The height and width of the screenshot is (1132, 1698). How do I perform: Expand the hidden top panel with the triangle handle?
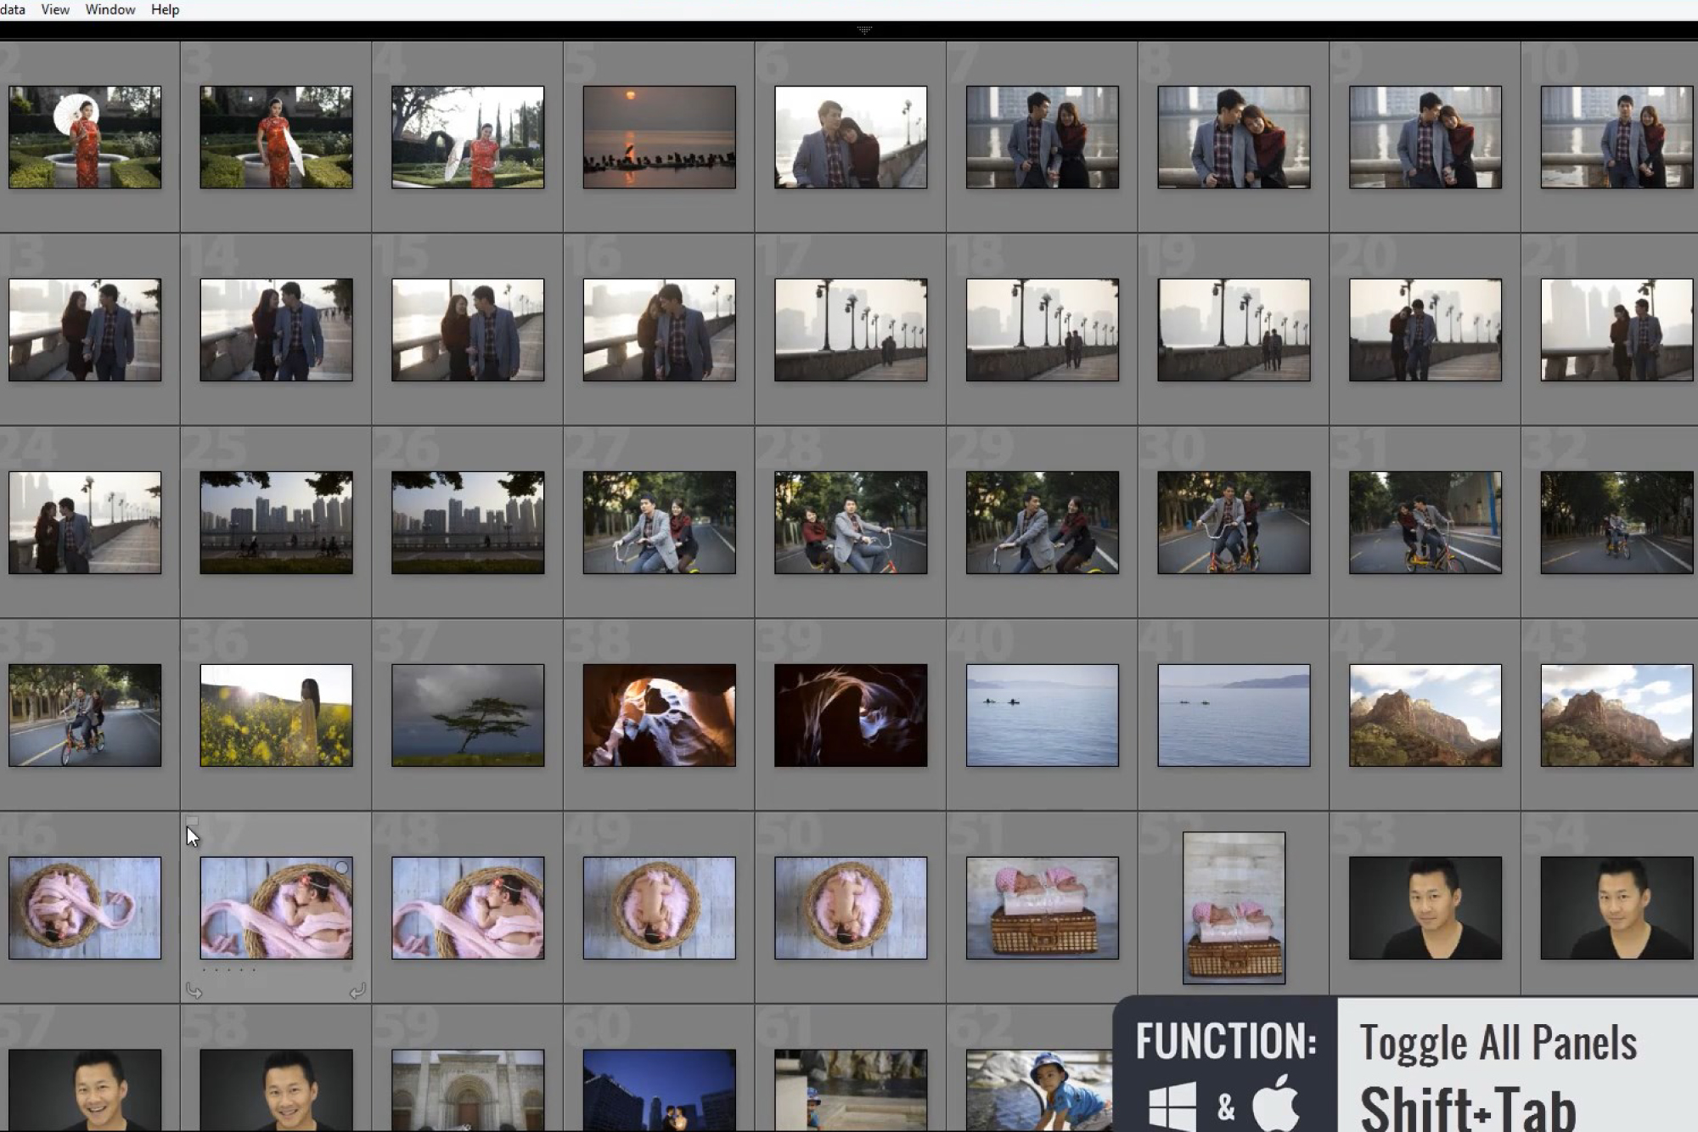pos(864,30)
